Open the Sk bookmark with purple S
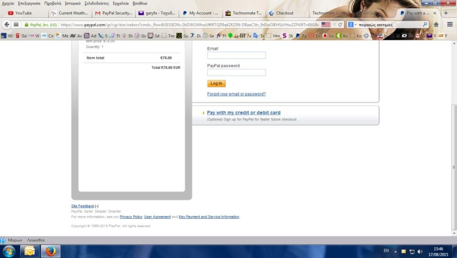457x258 pixels. click(x=288, y=36)
